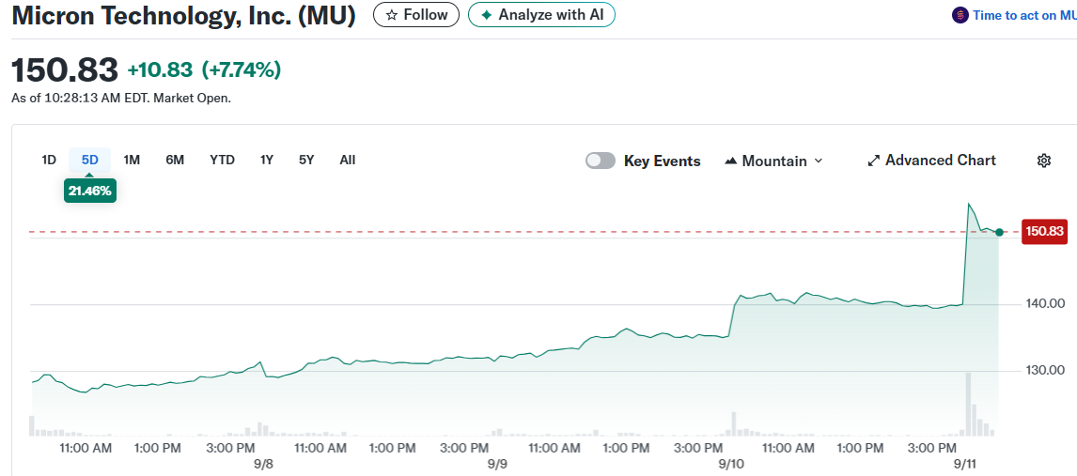Screen dimensions: 1077x476
Task: Click the green 21.46% badge
Action: pyautogui.click(x=90, y=191)
